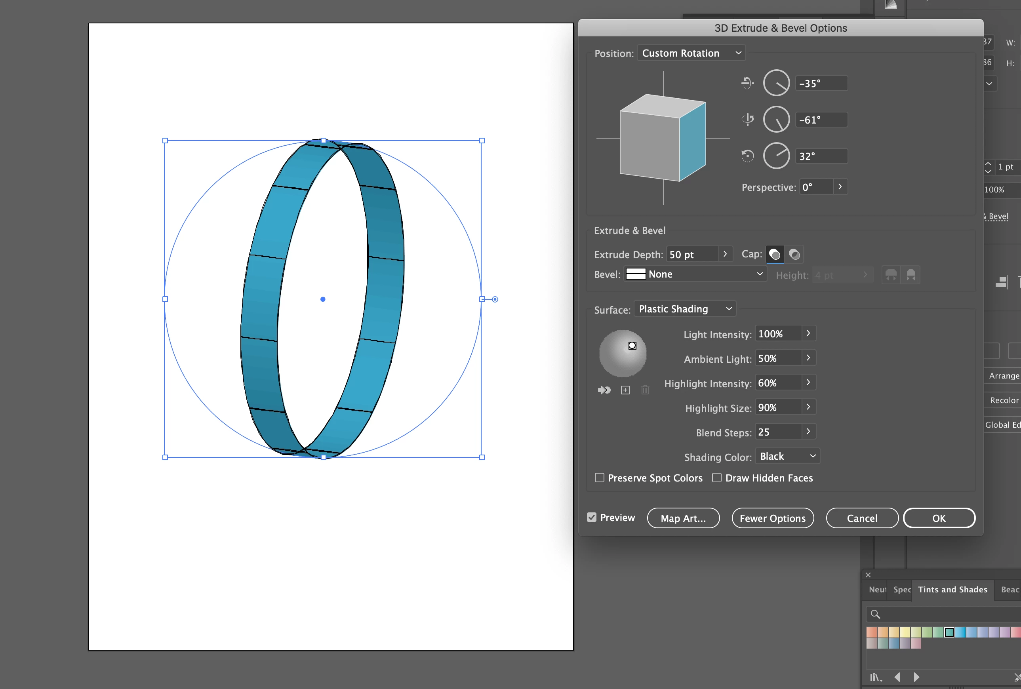Click move light to back icon
The width and height of the screenshot is (1021, 689).
pyautogui.click(x=604, y=390)
